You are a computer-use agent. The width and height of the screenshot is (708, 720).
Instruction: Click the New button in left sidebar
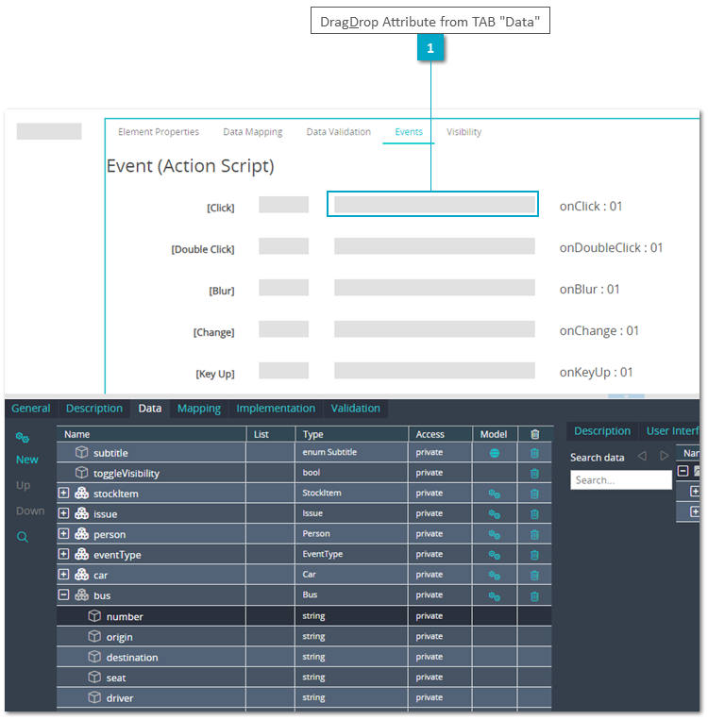point(27,460)
